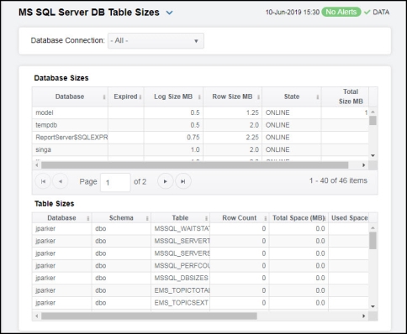Sort Table Sizes by Table column header
This screenshot has width=407, height=334.
[180, 218]
